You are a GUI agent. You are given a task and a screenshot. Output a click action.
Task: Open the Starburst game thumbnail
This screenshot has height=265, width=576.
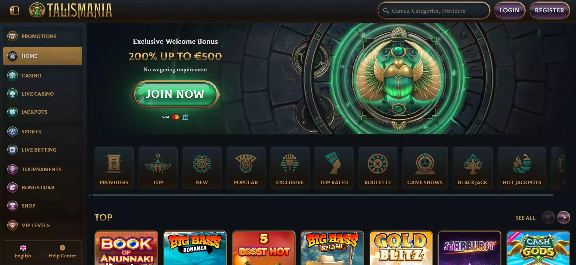[469, 248]
